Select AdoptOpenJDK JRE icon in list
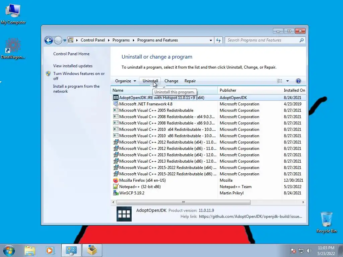The height and width of the screenshot is (257, 343). point(116,97)
